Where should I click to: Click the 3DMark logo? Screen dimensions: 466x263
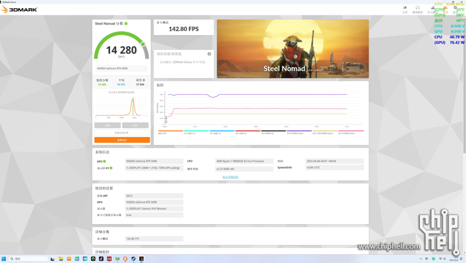(x=19, y=10)
